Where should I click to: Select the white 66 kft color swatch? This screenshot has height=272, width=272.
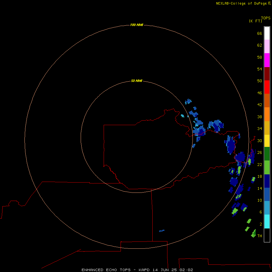point(267,33)
